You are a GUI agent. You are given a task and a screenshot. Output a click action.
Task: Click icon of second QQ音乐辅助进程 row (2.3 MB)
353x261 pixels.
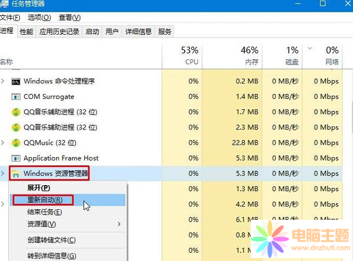(x=16, y=128)
